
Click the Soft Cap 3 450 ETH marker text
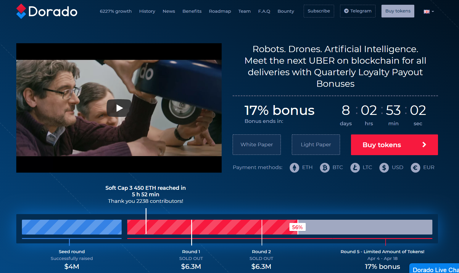click(146, 191)
